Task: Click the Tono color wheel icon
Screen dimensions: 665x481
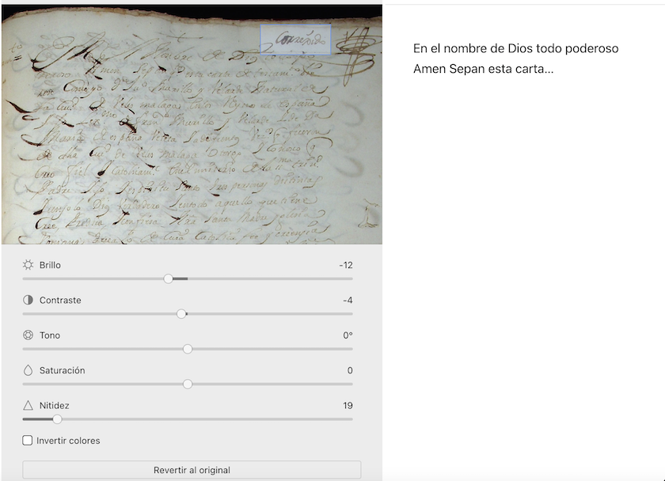Action: pos(28,335)
